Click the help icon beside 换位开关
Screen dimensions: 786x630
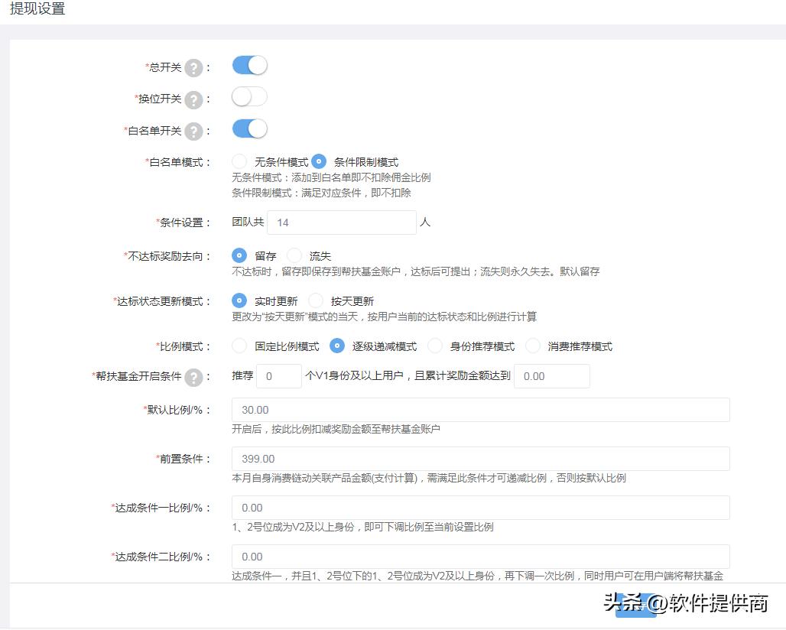point(193,99)
